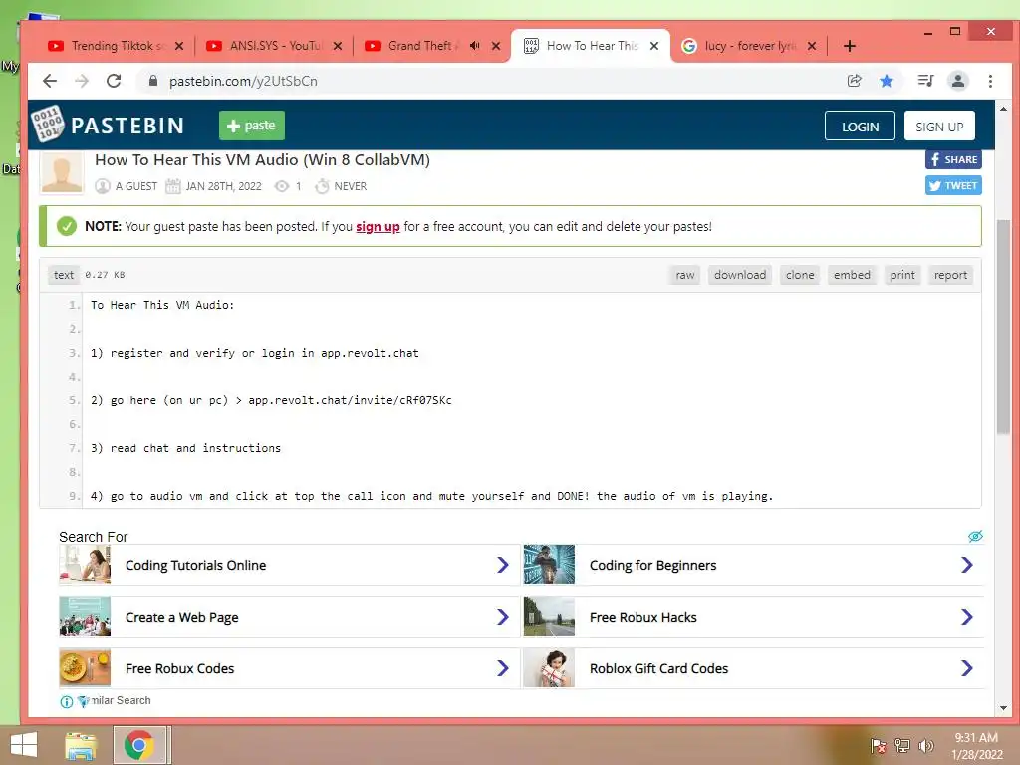1020x765 pixels.
Task: Click the Chrome taskbar icon
Action: click(139, 745)
